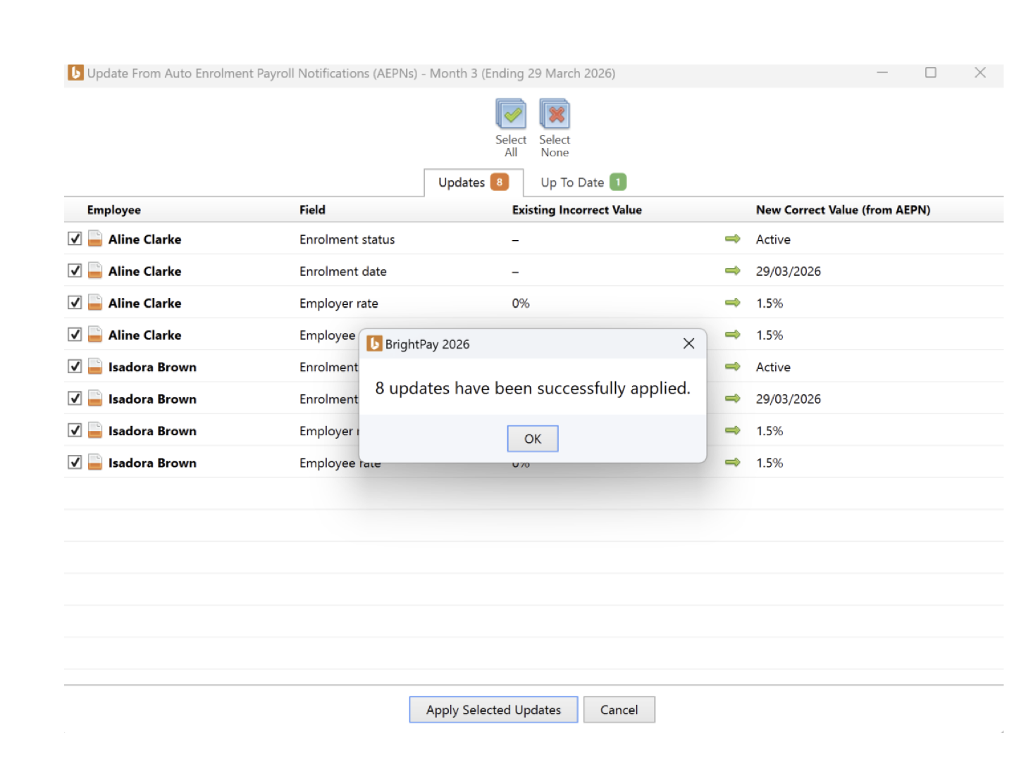Click green arrow in Aline Clarke Employer rate row
The image size is (1026, 776).
click(733, 303)
